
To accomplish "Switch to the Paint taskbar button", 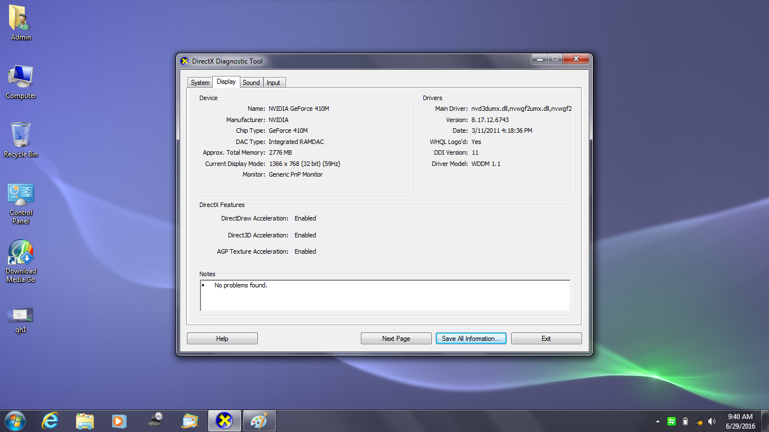I will 260,420.
